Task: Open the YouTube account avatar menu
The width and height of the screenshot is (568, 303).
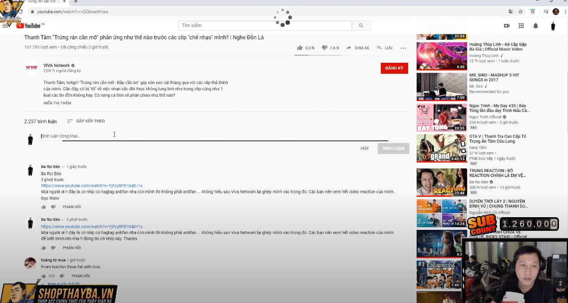Action: 553,26
